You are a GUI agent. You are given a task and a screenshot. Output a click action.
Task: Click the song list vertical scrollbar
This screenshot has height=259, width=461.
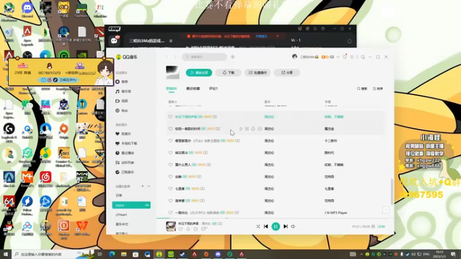392,192
